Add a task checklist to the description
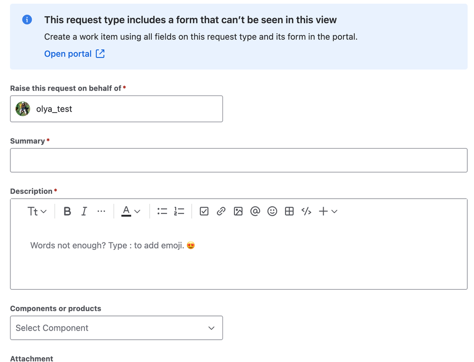 point(204,211)
